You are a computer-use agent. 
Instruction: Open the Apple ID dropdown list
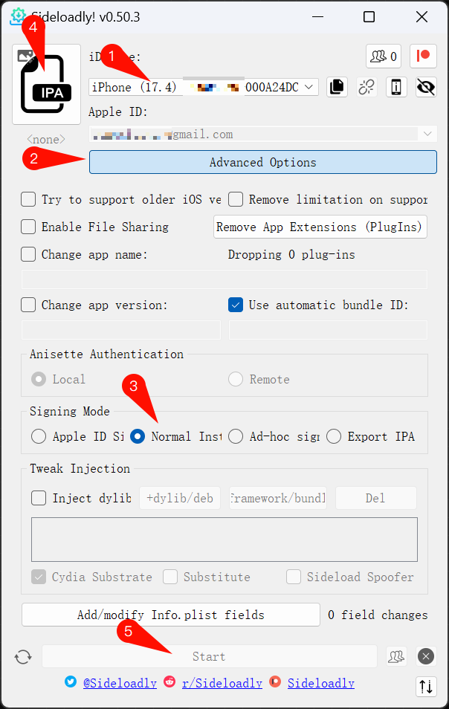click(x=427, y=135)
